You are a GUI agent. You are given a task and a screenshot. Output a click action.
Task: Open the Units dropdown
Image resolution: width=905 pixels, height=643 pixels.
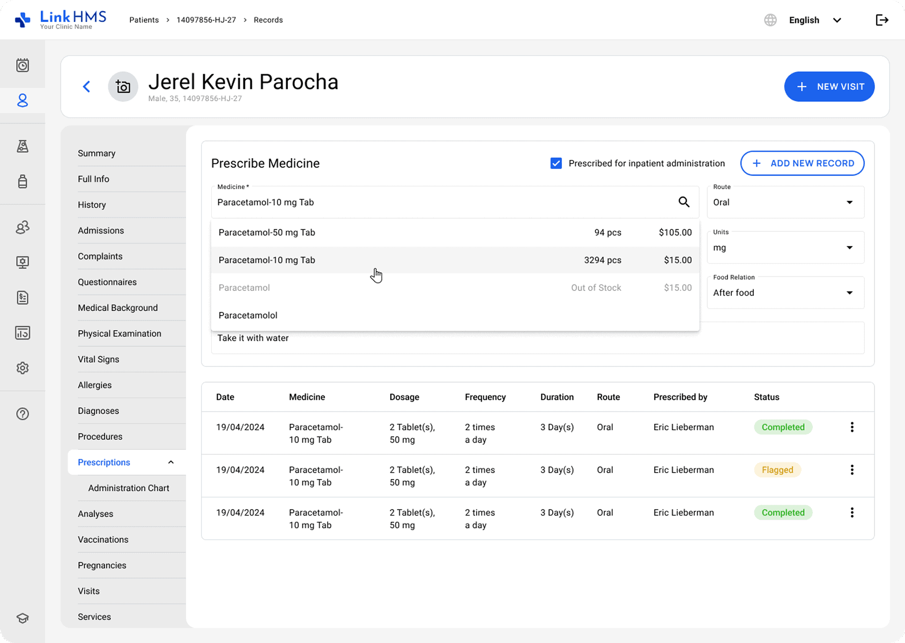[x=785, y=248]
